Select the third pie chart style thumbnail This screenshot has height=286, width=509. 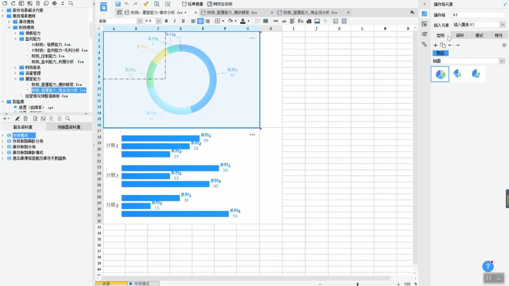[x=476, y=74]
